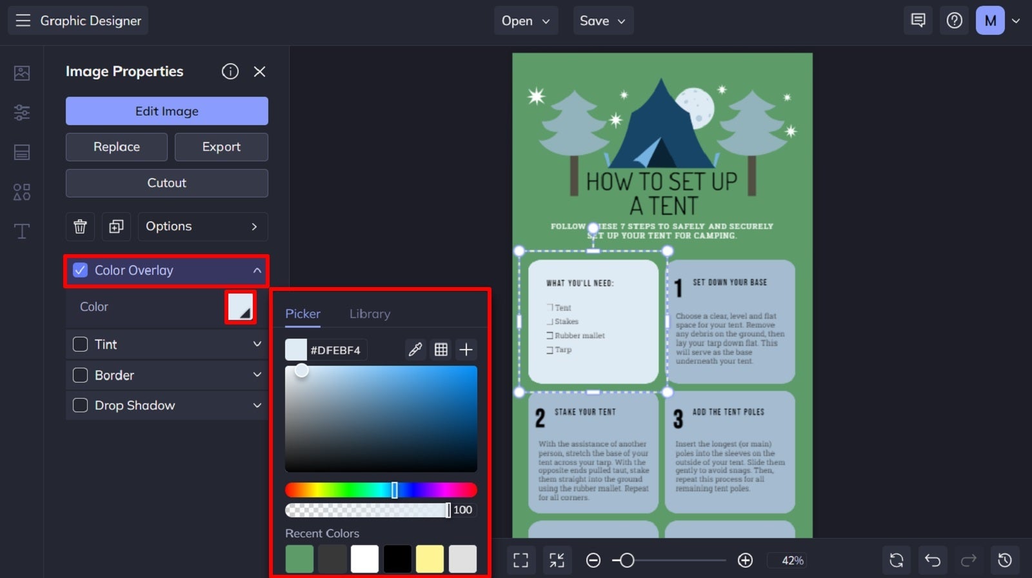Select the black recent color swatch

point(397,559)
